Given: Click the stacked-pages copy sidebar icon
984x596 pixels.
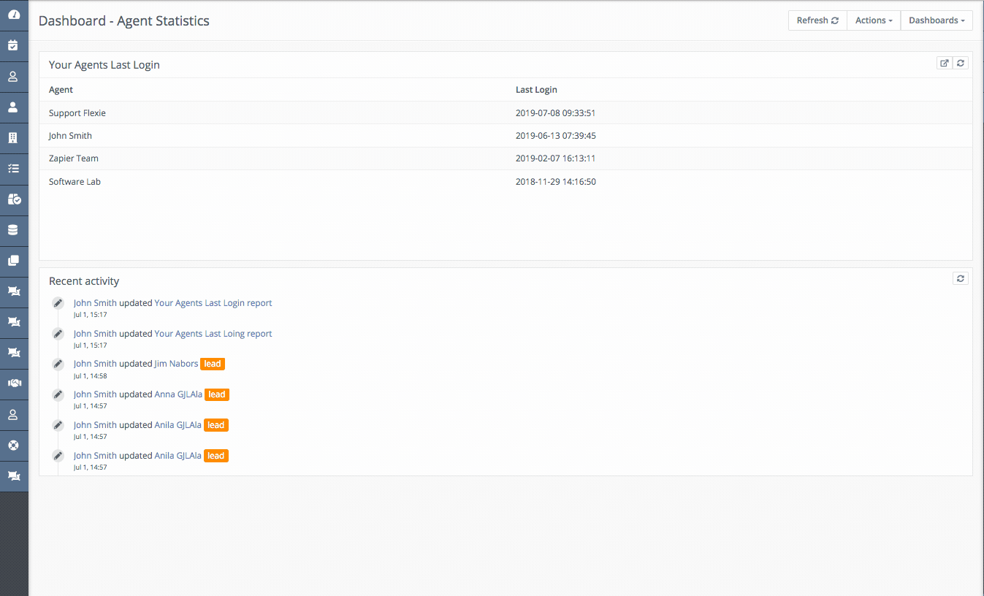Looking at the screenshot, I should click(x=13, y=261).
